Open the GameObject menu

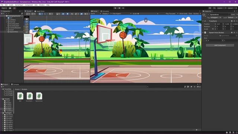tap(19, 5)
